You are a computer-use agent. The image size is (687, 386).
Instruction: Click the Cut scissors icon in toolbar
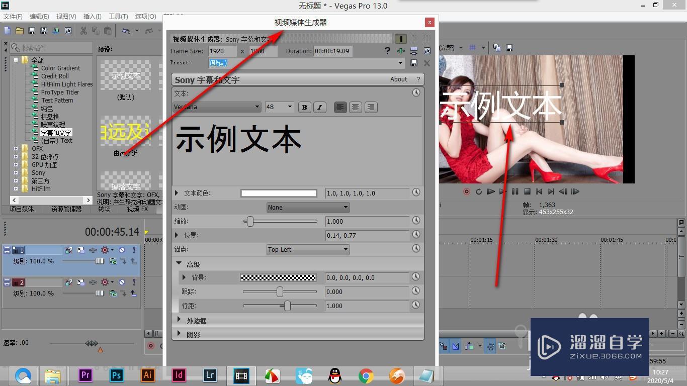click(83, 31)
